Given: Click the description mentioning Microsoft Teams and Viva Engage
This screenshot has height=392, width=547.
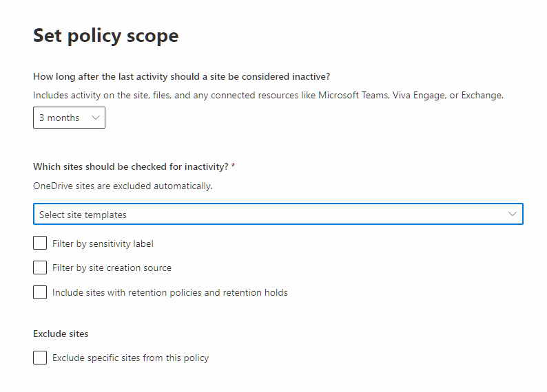Looking at the screenshot, I should tap(268, 96).
